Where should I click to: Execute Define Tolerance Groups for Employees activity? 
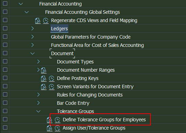click(x=58, y=120)
